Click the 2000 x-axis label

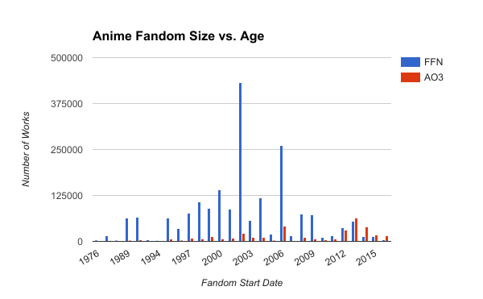pos(213,258)
